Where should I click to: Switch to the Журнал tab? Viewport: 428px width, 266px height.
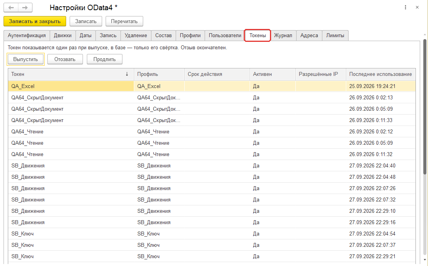click(x=283, y=36)
